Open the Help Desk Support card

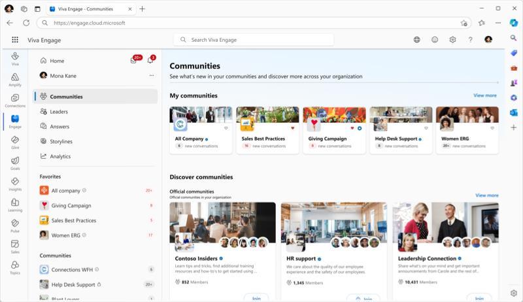click(x=401, y=130)
